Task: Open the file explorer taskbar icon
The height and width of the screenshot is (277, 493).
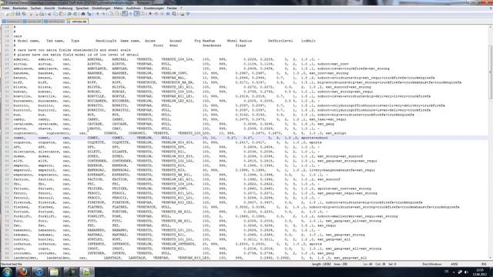Action: 54,272
